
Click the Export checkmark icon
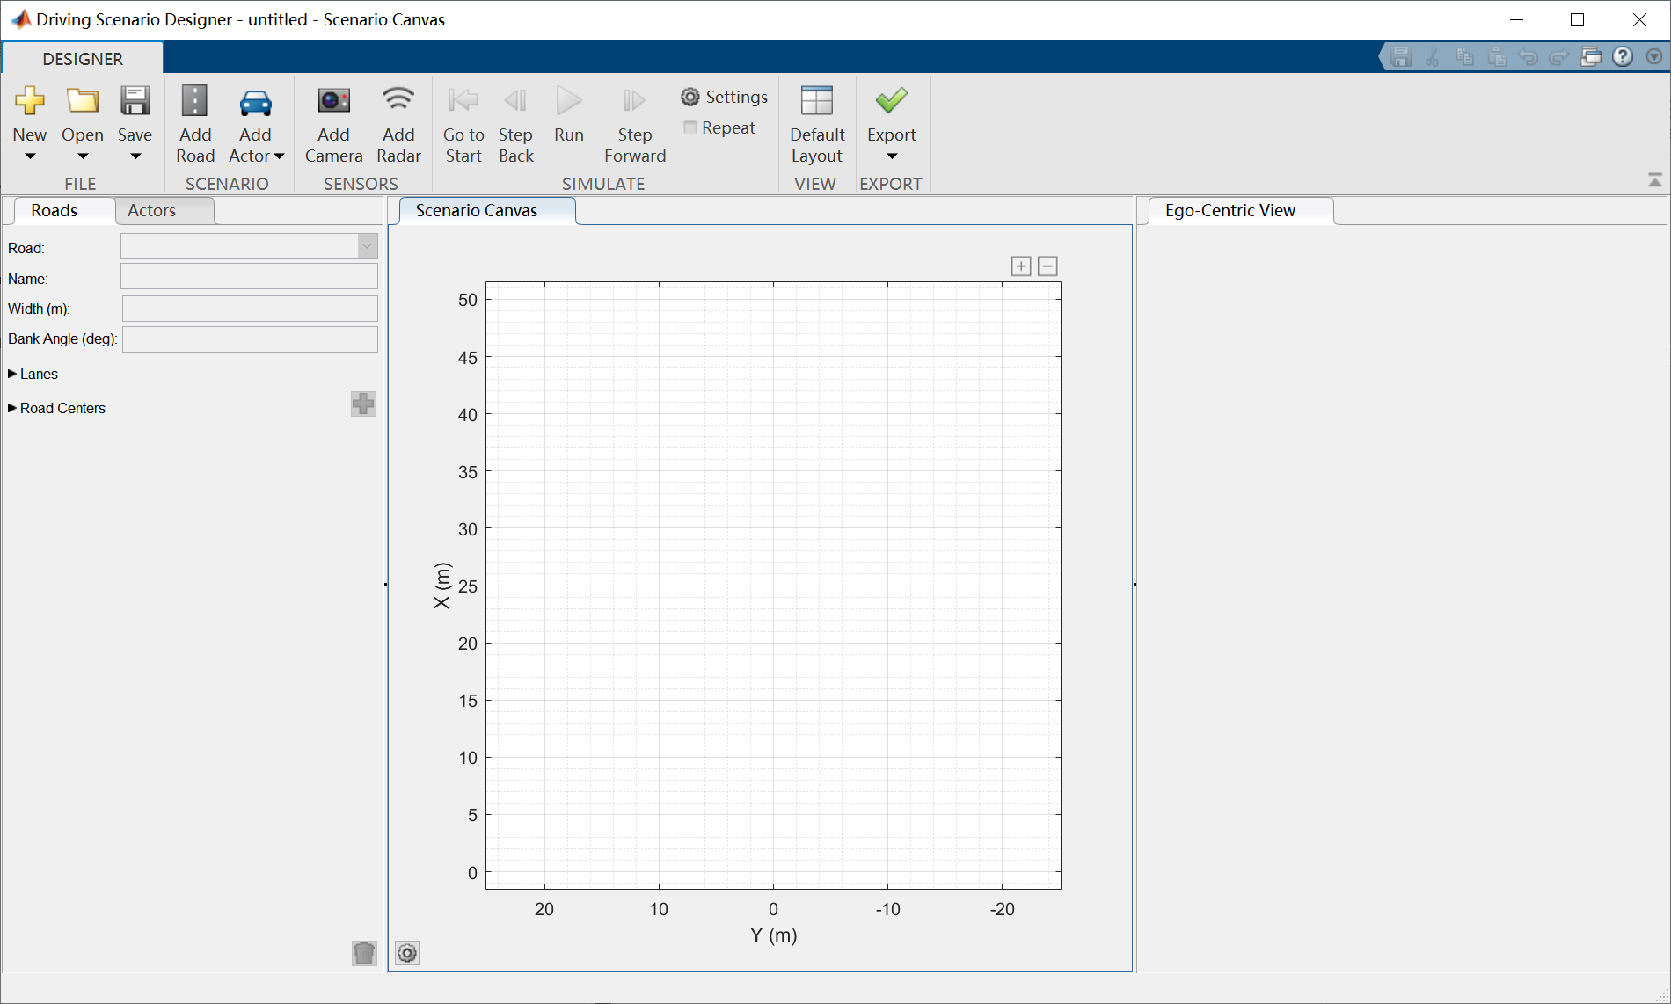[891, 100]
